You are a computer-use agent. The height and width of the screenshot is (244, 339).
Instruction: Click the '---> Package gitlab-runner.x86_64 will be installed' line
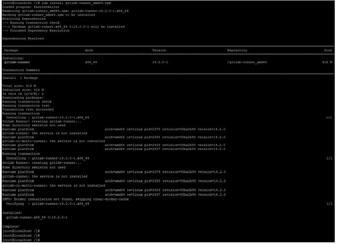64,27
